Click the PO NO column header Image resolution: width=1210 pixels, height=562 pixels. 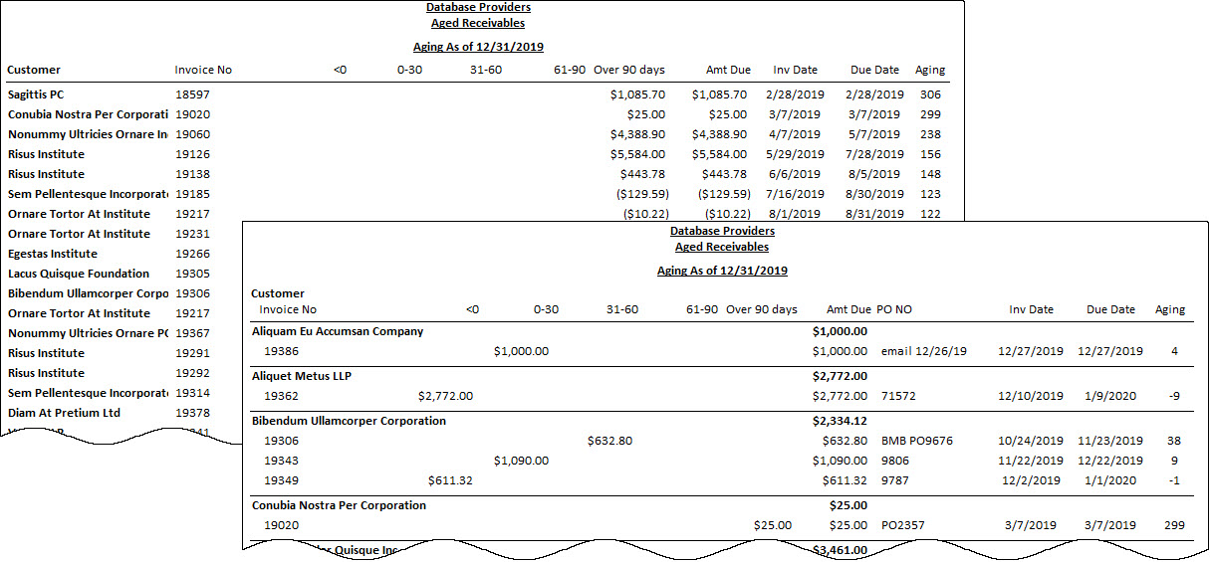[x=894, y=309]
